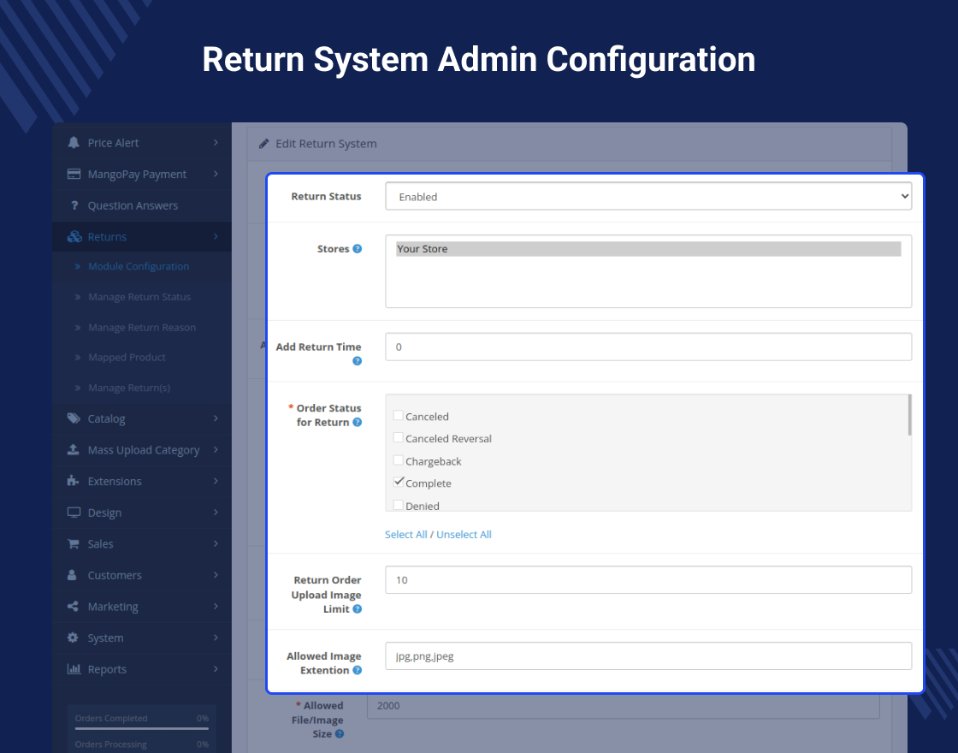Select Your Store in Stores list
Screen dimensions: 958x753
[648, 249]
